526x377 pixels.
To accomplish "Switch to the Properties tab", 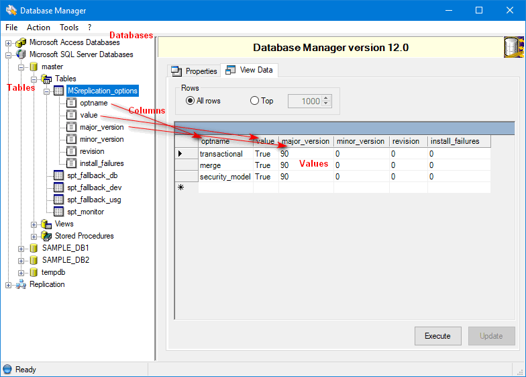I will [195, 71].
